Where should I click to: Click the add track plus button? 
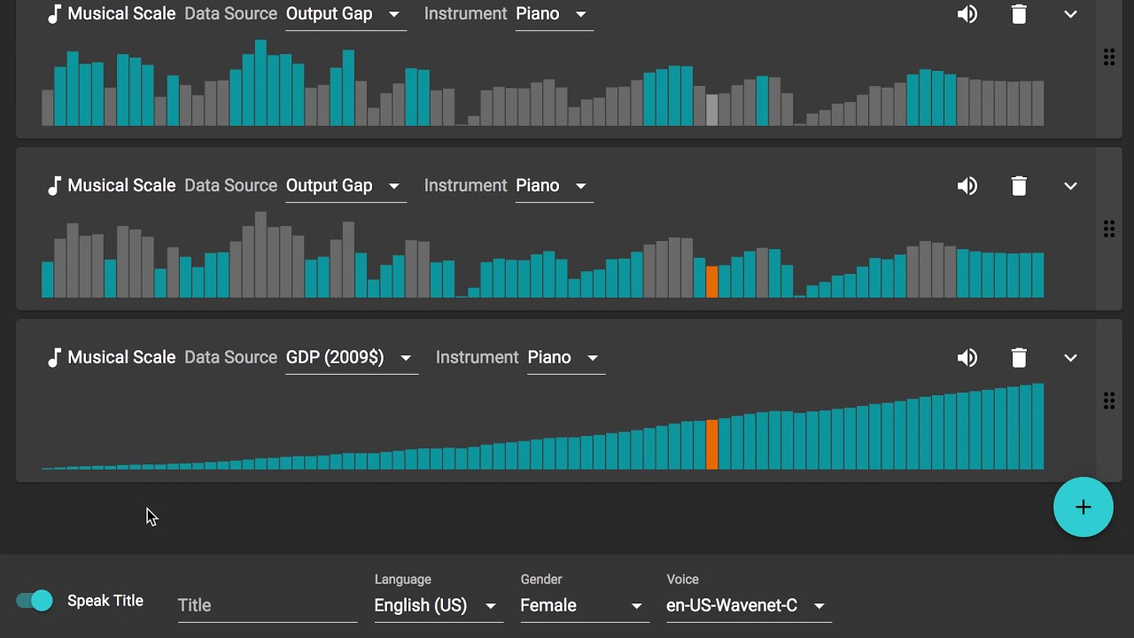[1083, 507]
